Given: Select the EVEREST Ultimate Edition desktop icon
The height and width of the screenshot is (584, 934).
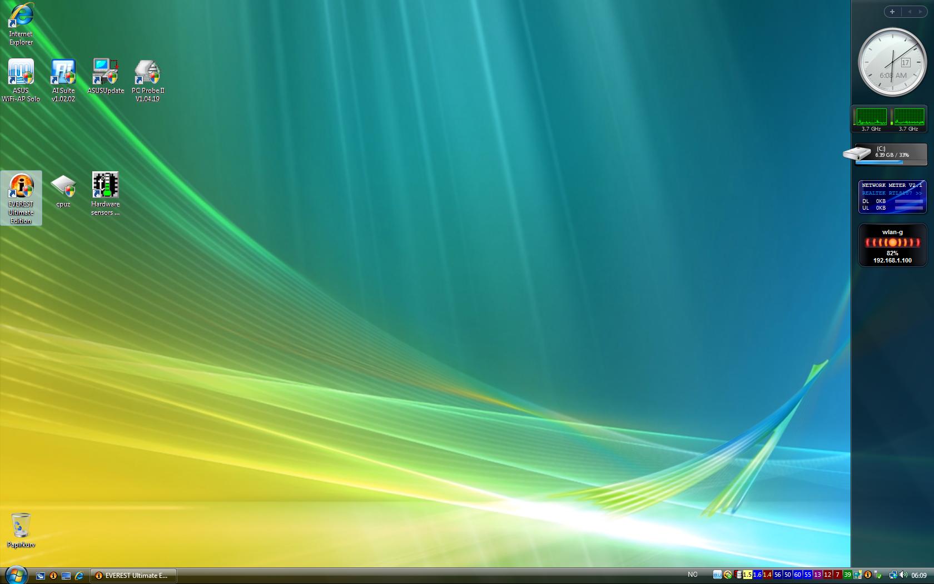Looking at the screenshot, I should [21, 198].
